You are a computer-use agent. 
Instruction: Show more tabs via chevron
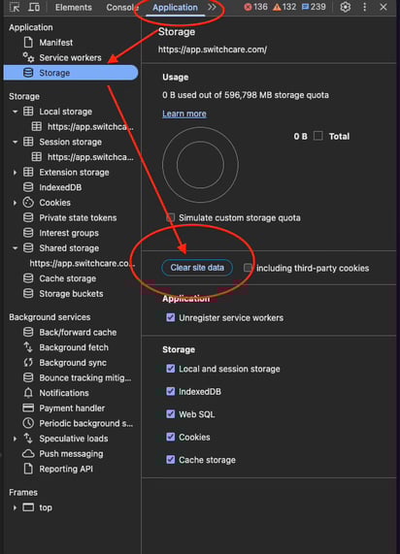click(212, 7)
